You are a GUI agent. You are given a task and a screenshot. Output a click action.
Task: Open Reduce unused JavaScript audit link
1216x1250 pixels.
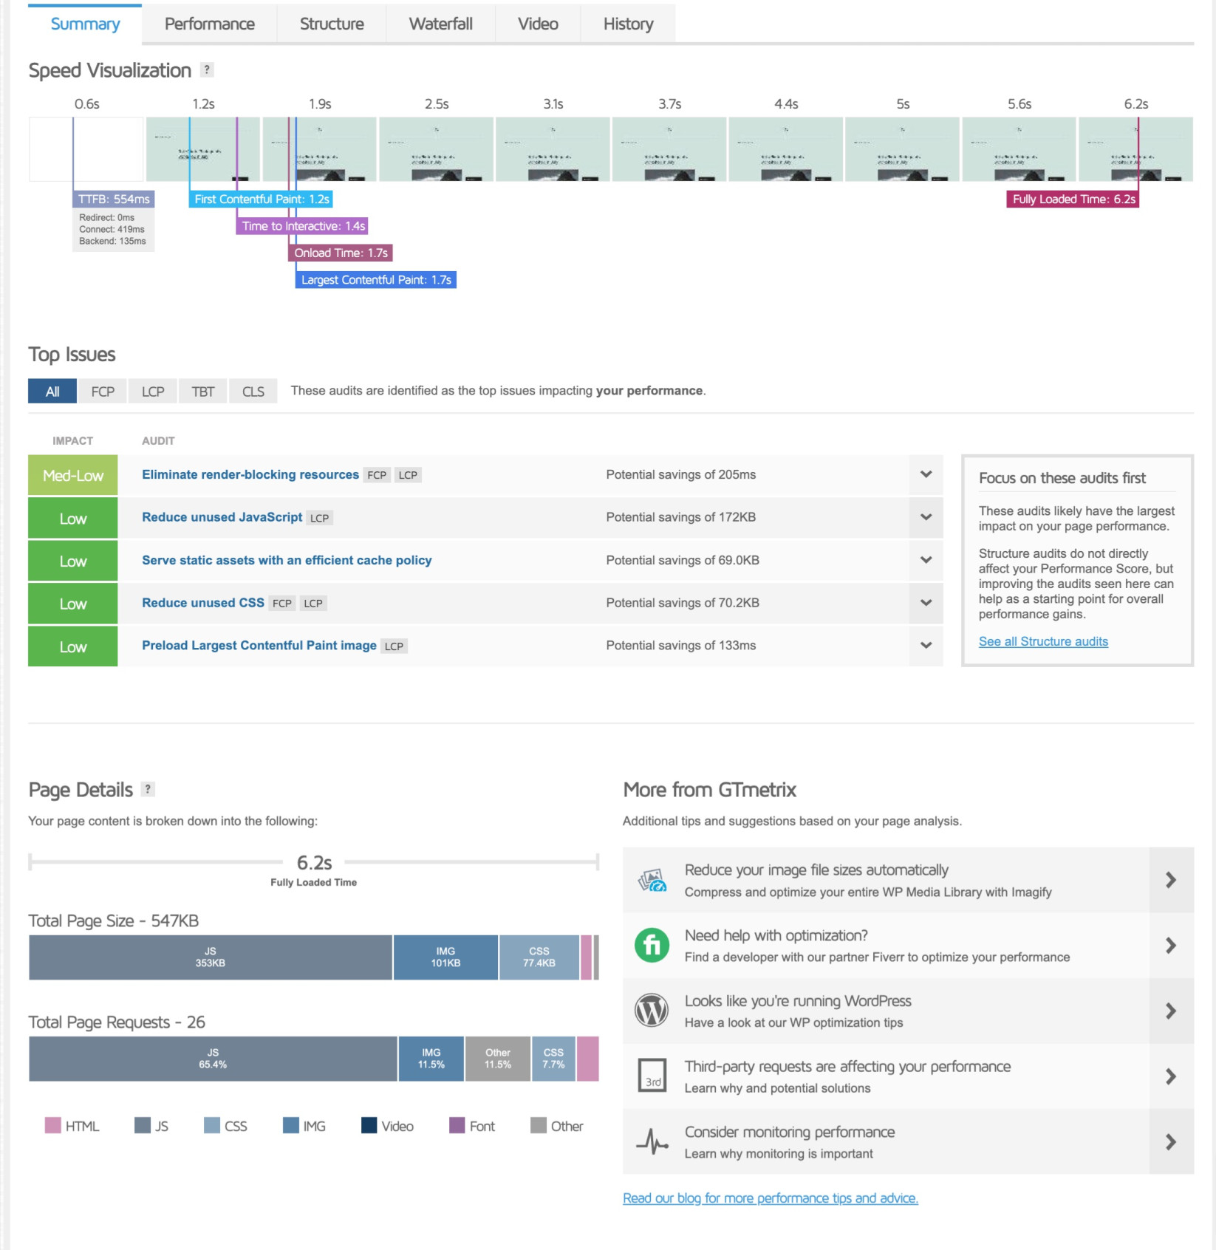[222, 517]
